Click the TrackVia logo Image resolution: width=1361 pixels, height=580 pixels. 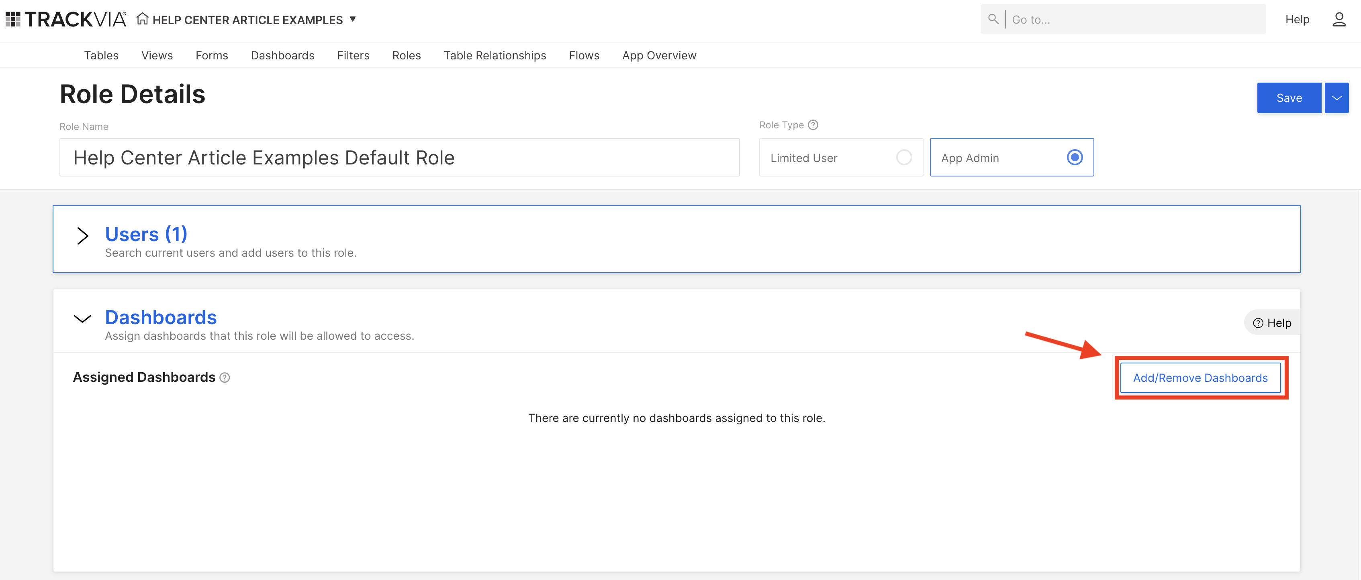point(66,20)
